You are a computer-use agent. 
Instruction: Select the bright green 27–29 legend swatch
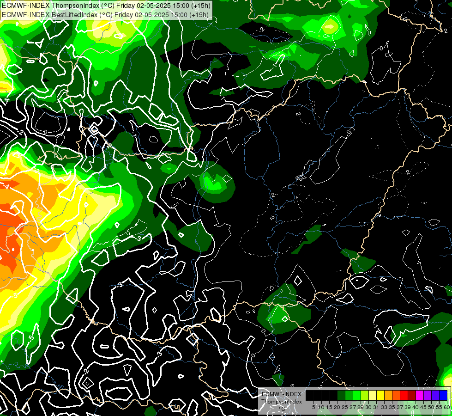click(x=357, y=395)
